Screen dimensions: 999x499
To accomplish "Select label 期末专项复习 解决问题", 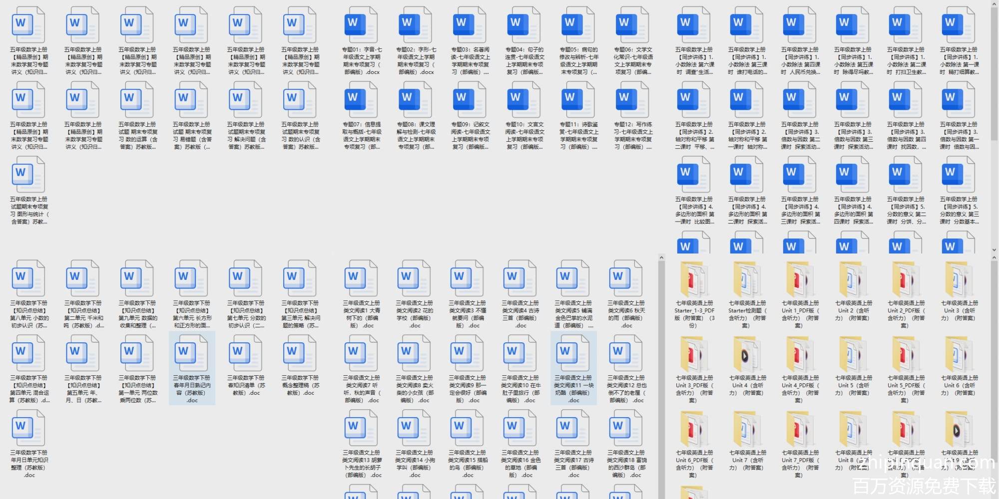I will (246, 136).
